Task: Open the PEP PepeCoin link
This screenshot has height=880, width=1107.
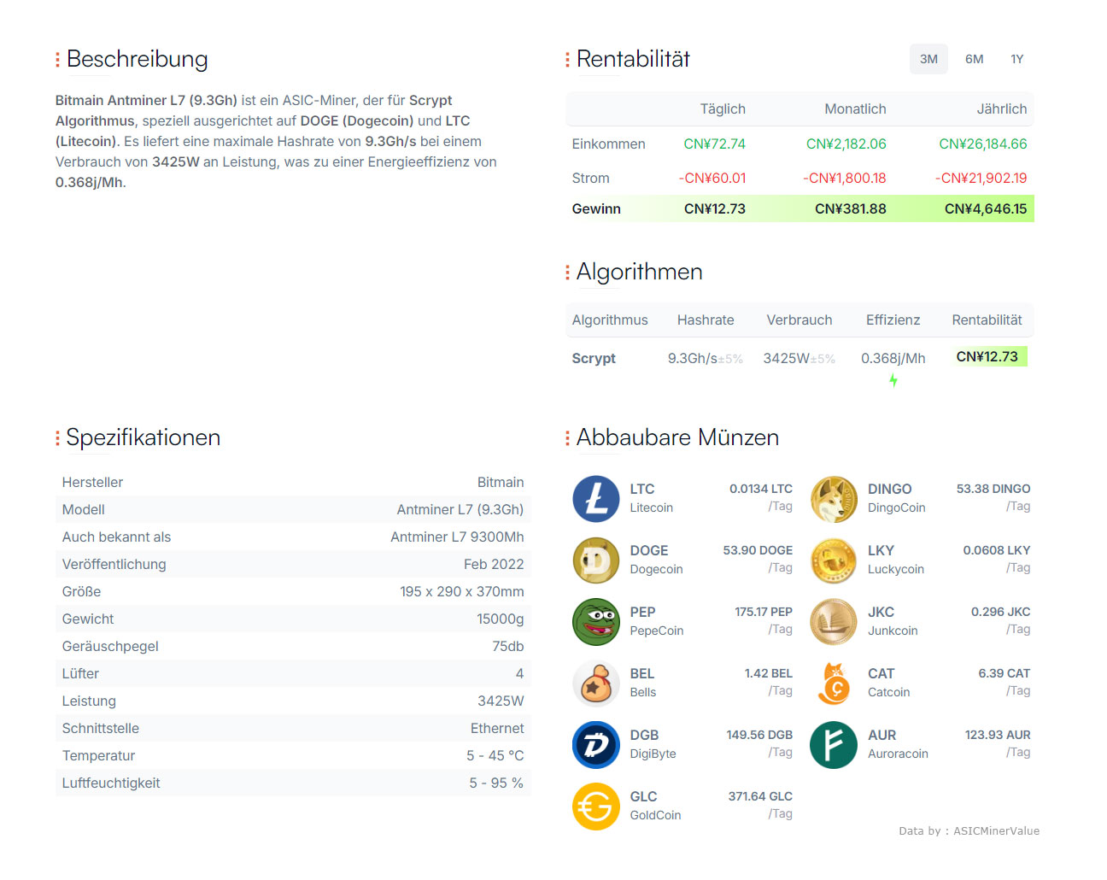Action: (x=657, y=621)
